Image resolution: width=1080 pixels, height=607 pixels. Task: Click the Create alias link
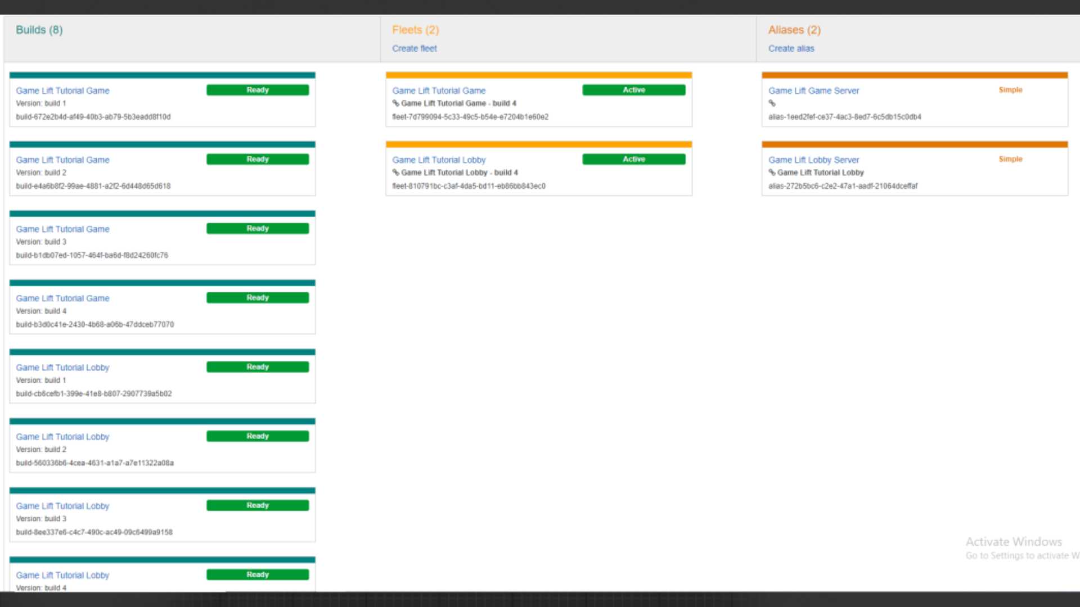tap(791, 48)
